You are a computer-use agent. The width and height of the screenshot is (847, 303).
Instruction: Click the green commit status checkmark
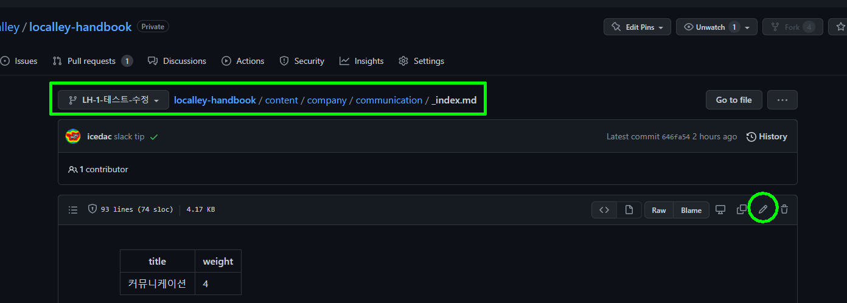coord(154,137)
